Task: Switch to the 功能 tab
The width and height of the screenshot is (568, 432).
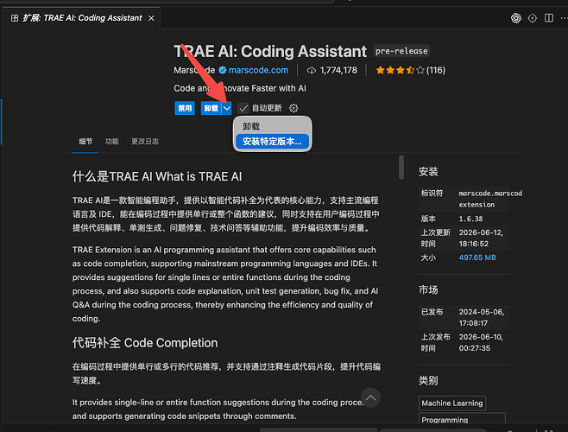Action: click(112, 141)
